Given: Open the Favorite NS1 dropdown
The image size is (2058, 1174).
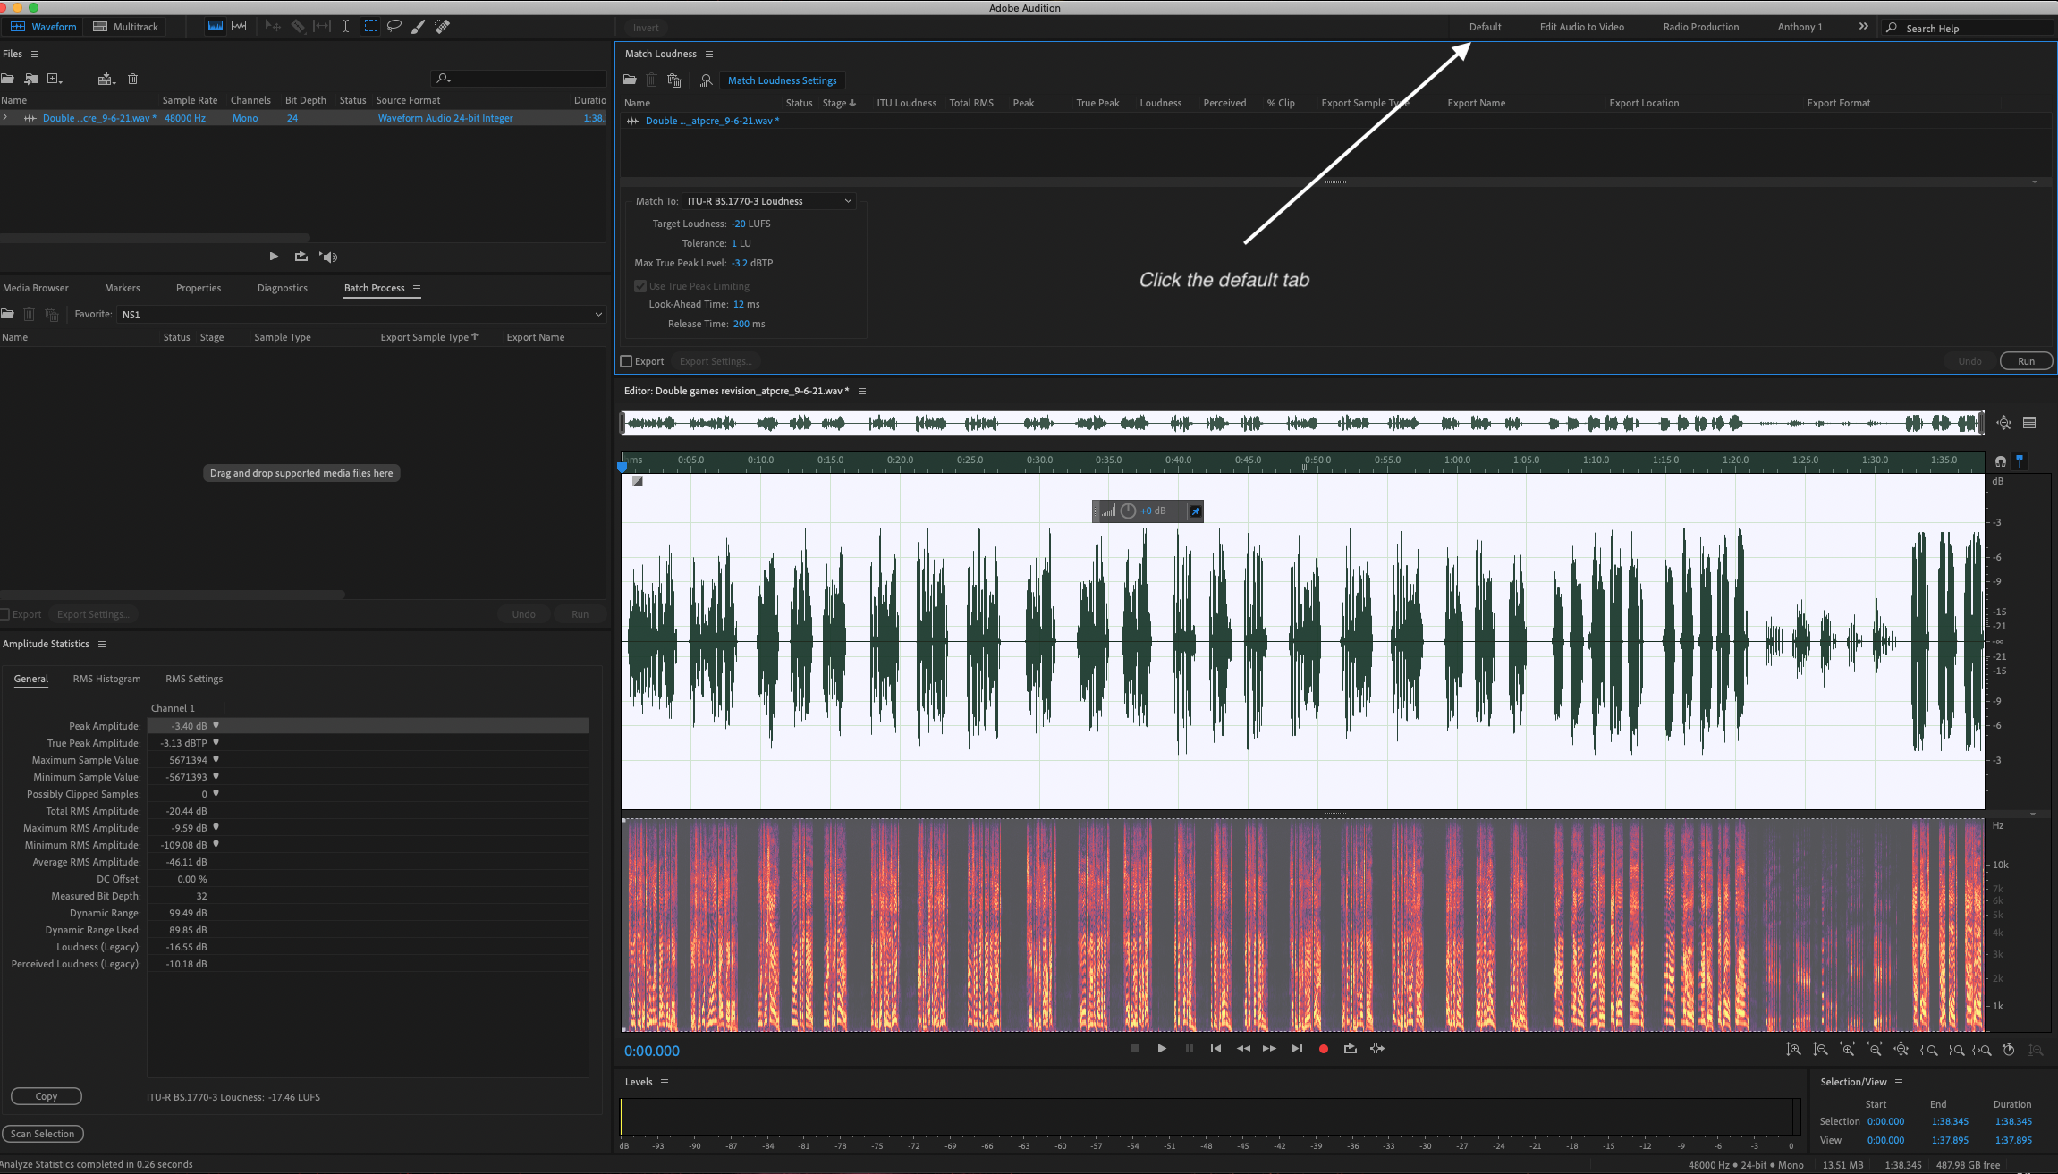Looking at the screenshot, I should point(361,315).
